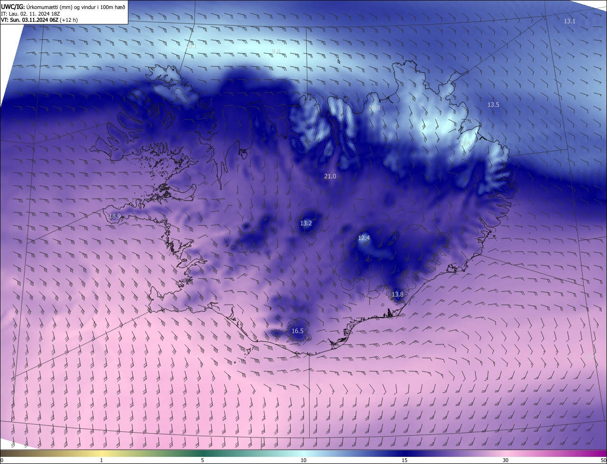The image size is (607, 464).
Task: Click the 13.1 value label in the corner
Action: tap(570, 21)
